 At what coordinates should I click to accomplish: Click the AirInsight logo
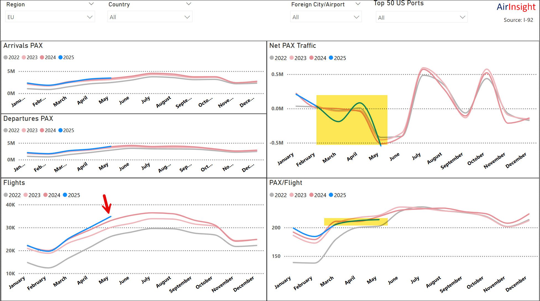tap(516, 7)
